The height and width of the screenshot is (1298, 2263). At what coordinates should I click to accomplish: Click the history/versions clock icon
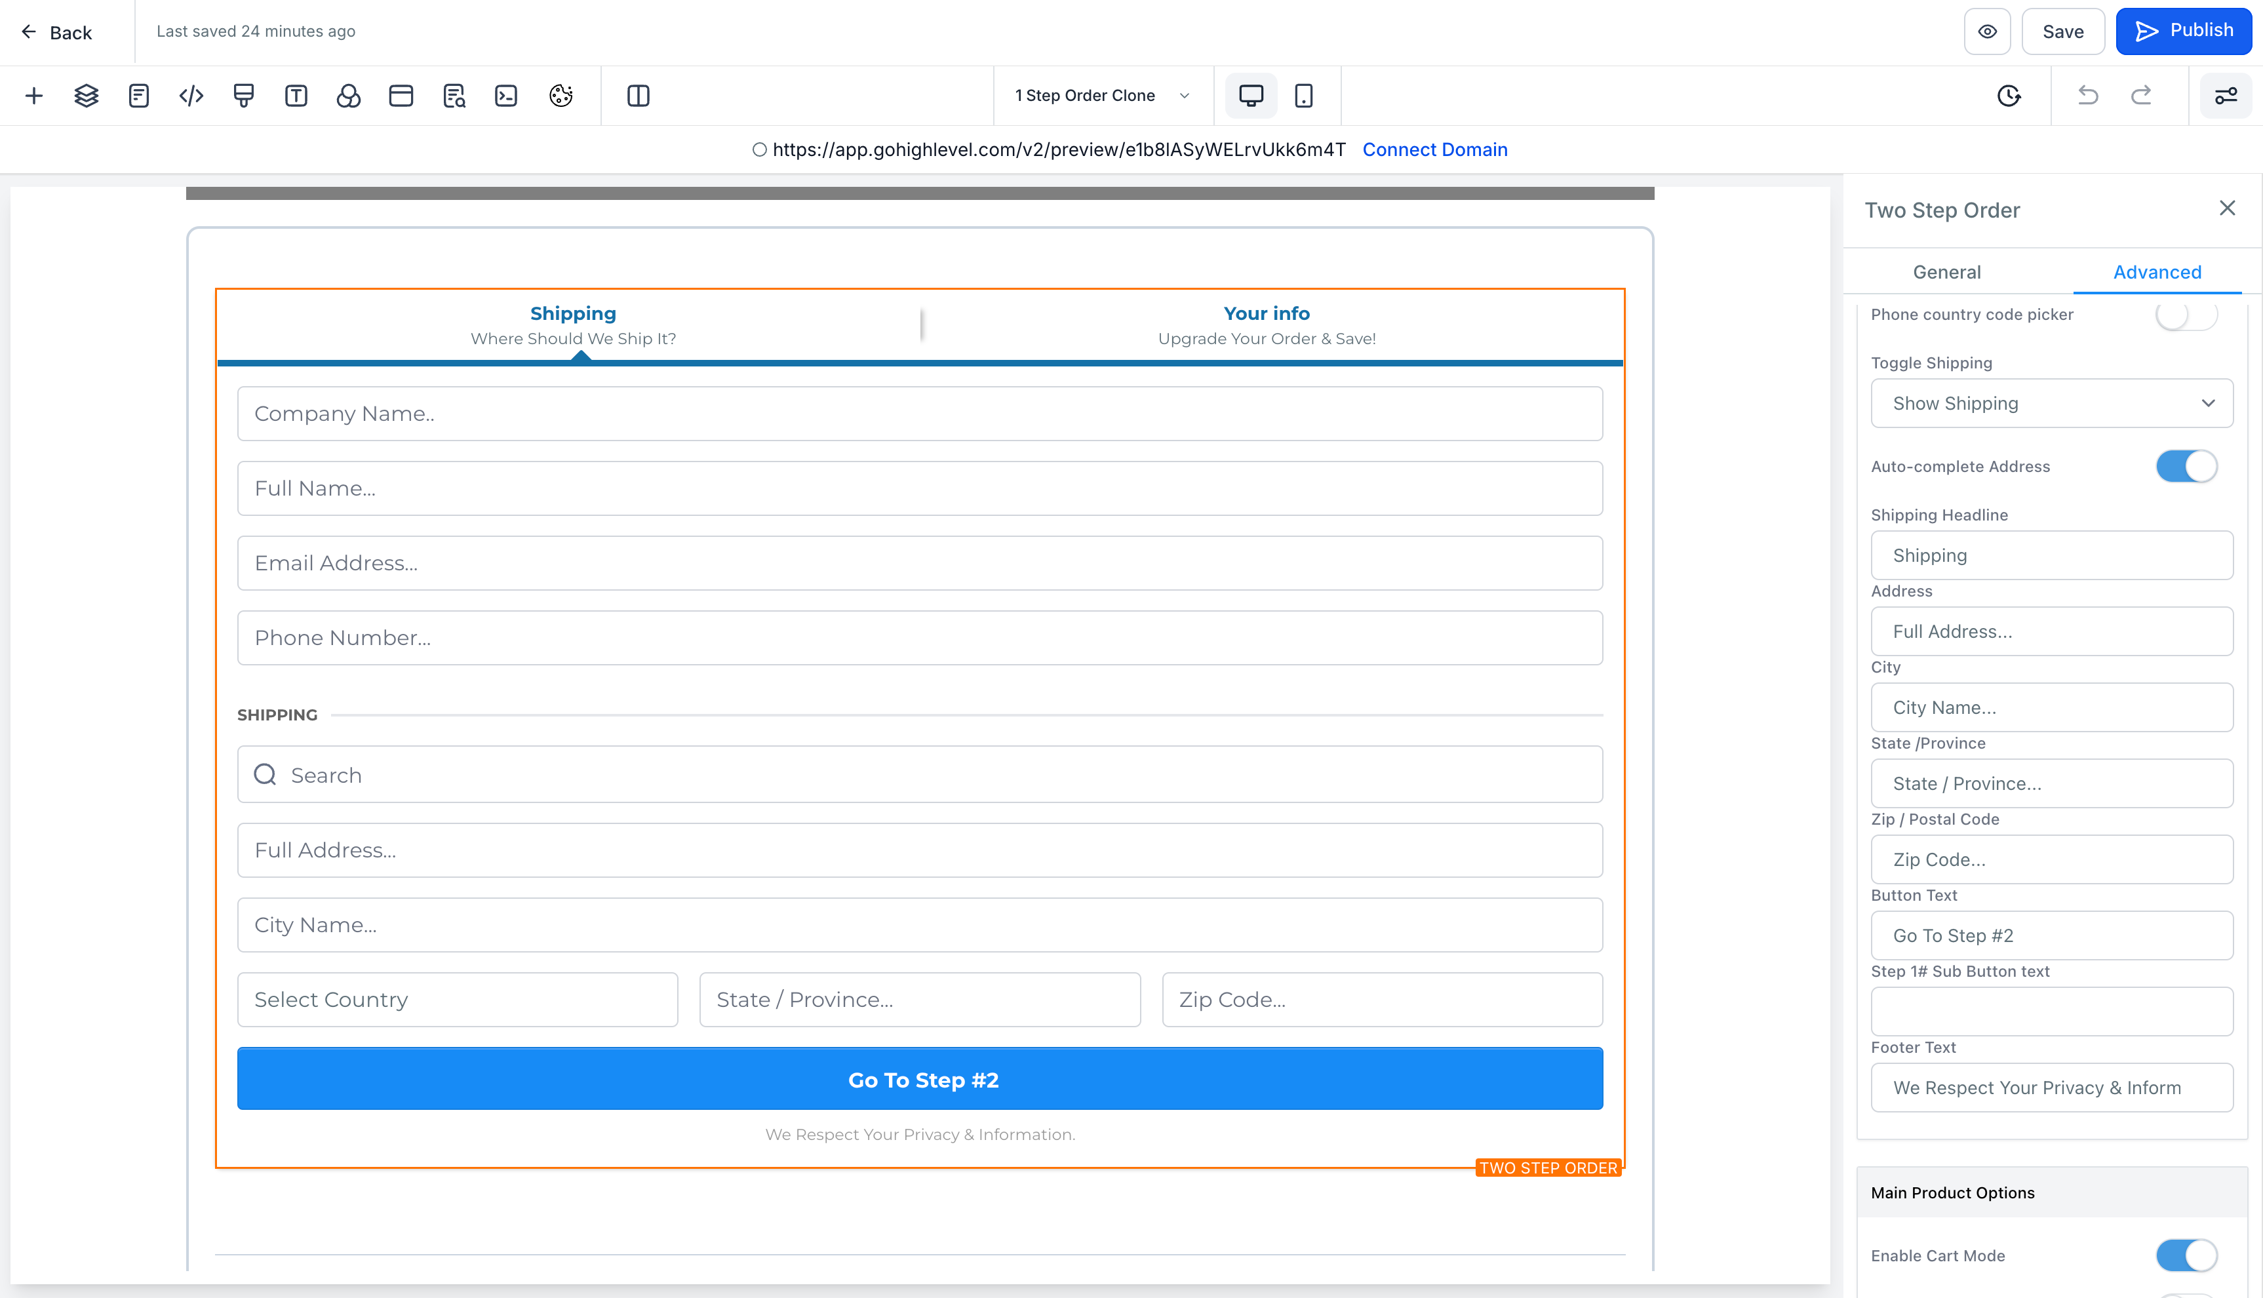tap(2010, 96)
